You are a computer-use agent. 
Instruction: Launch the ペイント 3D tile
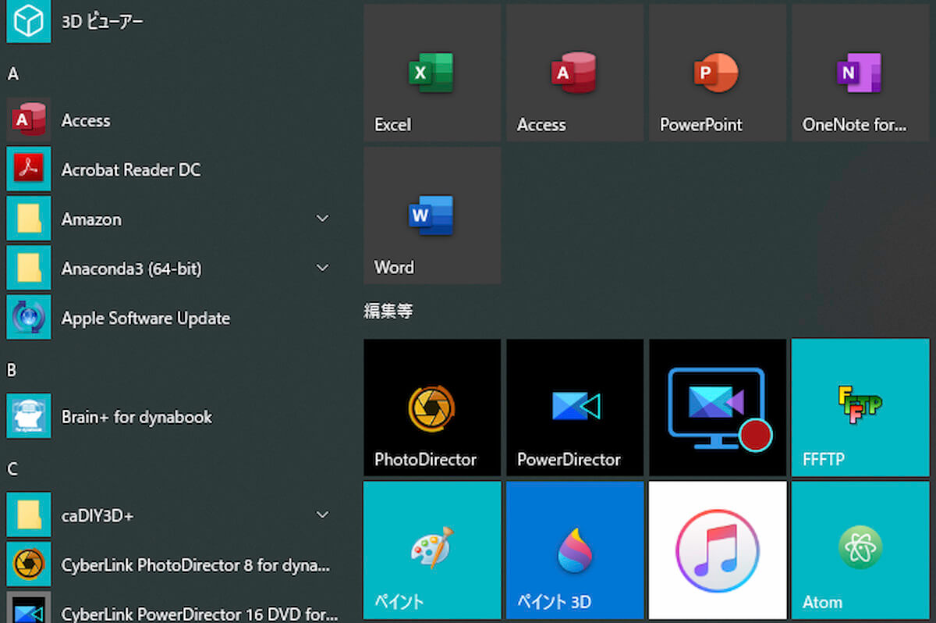coord(575,550)
